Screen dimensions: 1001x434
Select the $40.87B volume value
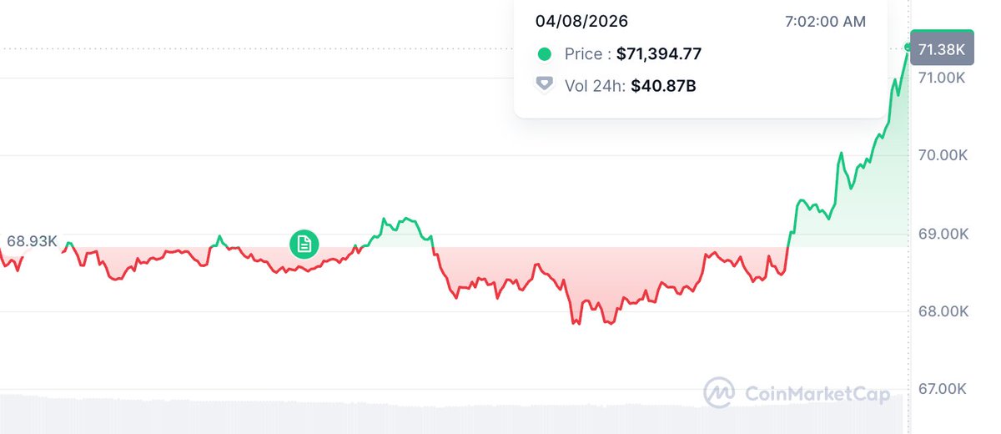pyautogui.click(x=663, y=83)
